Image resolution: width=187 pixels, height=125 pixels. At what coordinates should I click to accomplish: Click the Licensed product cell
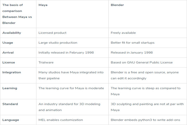(x=52, y=33)
